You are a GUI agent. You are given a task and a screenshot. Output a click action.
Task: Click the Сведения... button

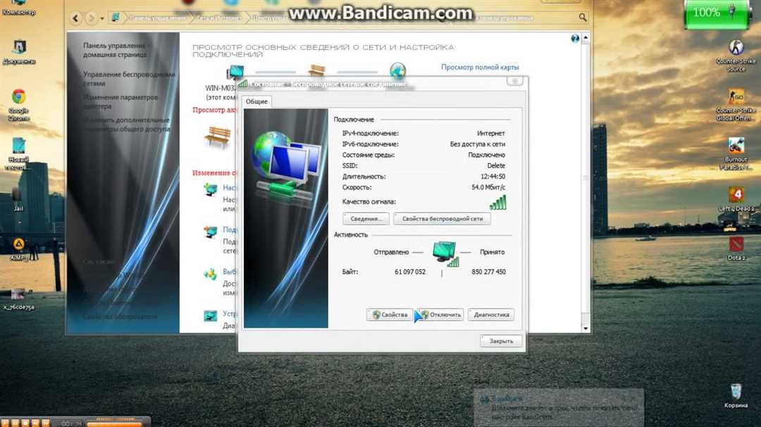point(366,219)
